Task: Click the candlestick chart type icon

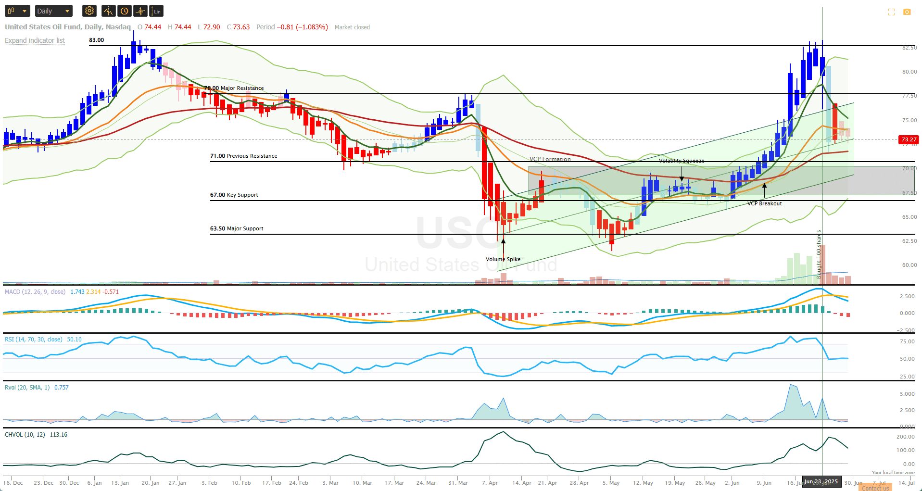Action: click(11, 11)
